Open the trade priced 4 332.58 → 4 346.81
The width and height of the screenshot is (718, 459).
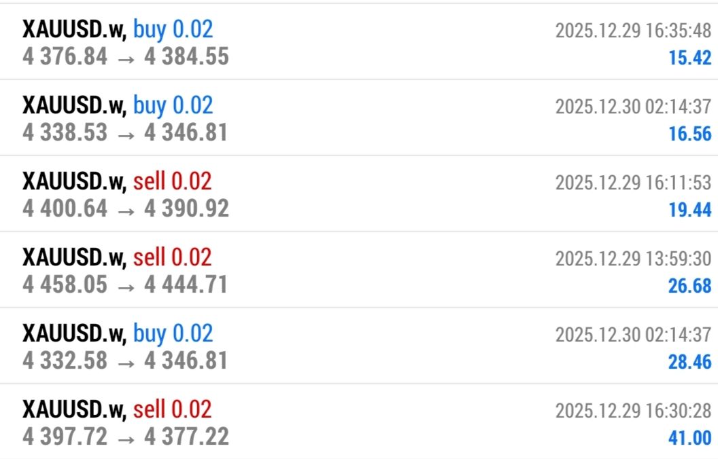click(x=125, y=361)
